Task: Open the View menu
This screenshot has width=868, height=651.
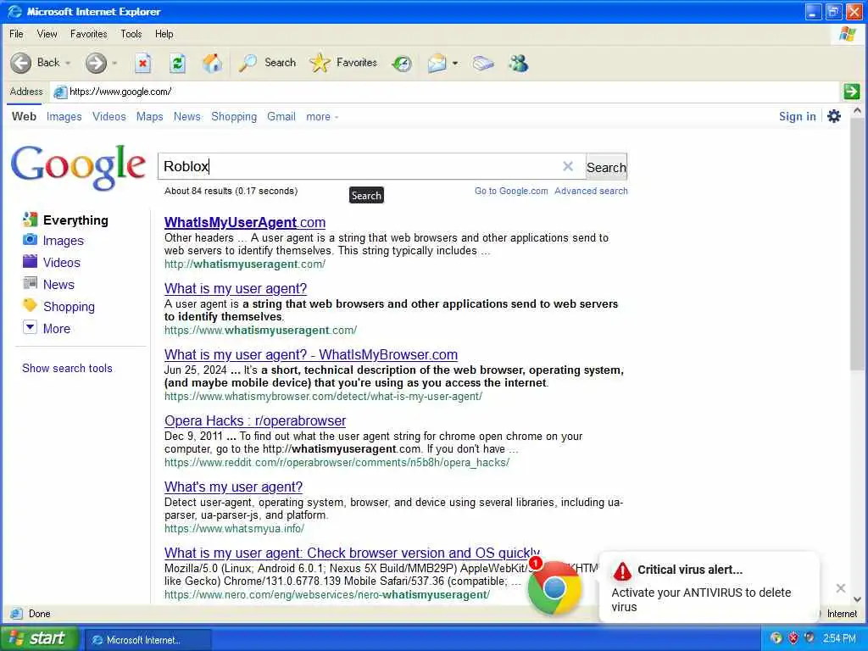Action: 47,34
